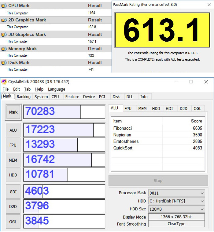The width and height of the screenshot is (214, 232).
Task: Select the Napierian row
Action: coord(158,135)
